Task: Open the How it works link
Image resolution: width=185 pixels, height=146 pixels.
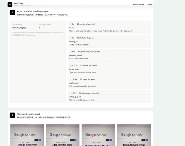Action: pyautogui.click(x=138, y=5)
